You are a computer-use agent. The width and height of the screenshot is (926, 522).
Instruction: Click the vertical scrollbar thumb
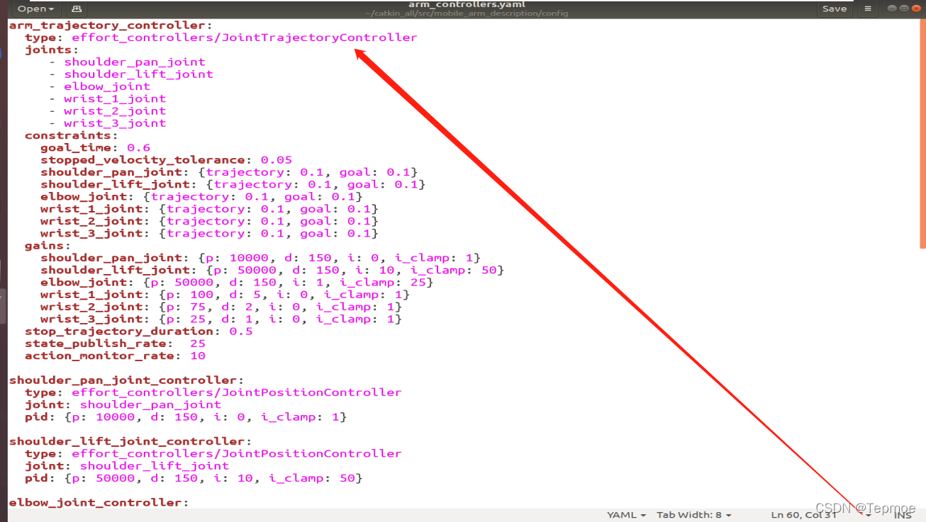pyautogui.click(x=922, y=135)
